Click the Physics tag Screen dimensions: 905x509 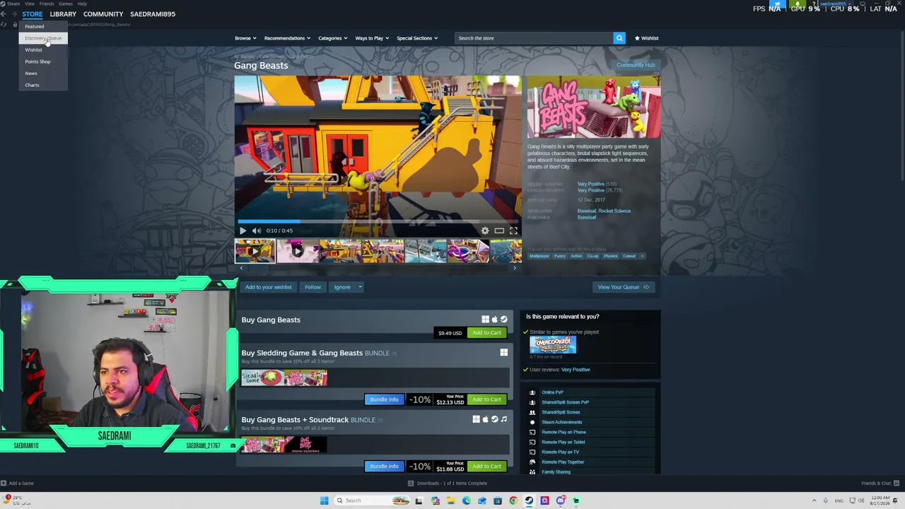point(611,256)
